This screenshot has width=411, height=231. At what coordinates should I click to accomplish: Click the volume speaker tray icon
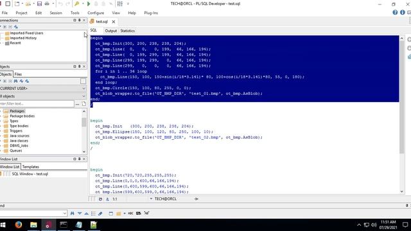click(374, 225)
